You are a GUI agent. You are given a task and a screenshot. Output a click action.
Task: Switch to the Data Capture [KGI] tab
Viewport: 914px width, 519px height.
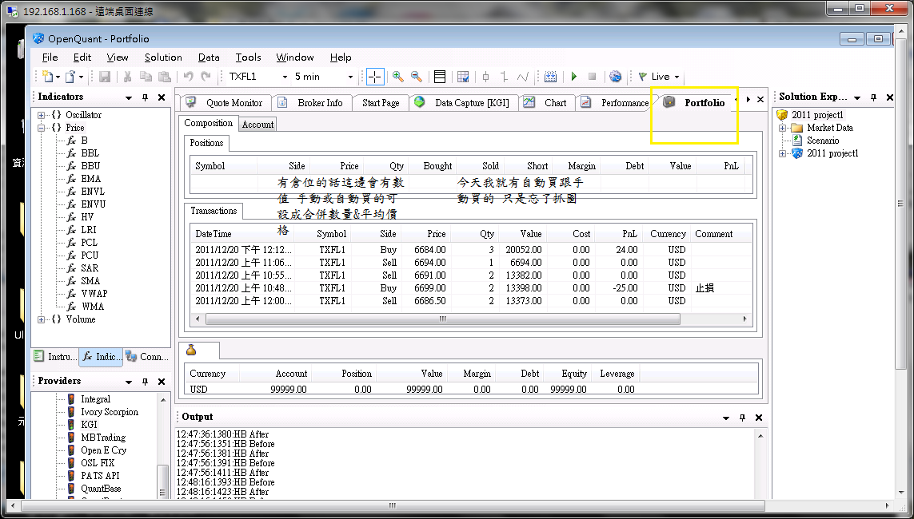pos(463,103)
